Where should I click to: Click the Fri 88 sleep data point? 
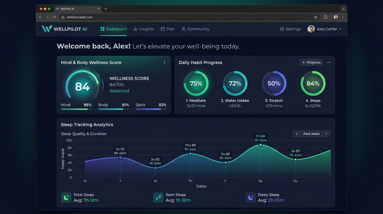tap(261, 145)
